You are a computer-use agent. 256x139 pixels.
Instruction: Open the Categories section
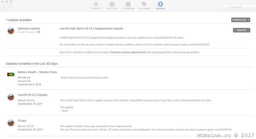128,5
